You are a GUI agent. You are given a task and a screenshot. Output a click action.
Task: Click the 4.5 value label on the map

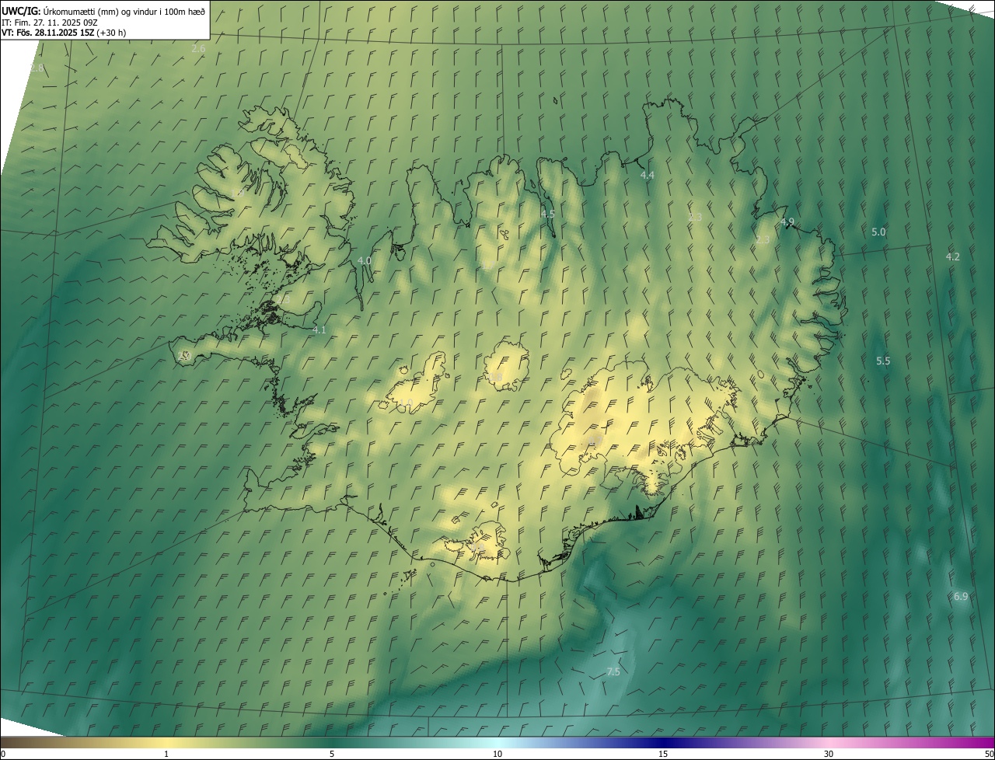547,214
